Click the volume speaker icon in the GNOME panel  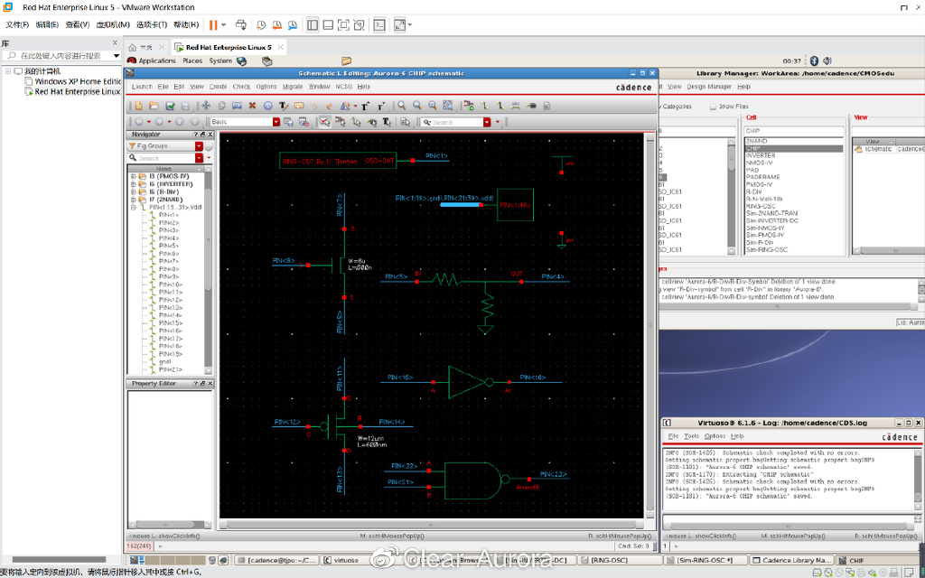coord(827,61)
